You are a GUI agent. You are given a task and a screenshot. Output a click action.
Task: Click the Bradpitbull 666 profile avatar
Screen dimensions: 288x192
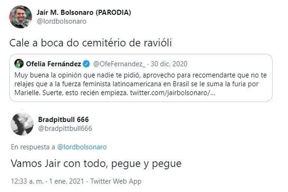tap(22, 124)
